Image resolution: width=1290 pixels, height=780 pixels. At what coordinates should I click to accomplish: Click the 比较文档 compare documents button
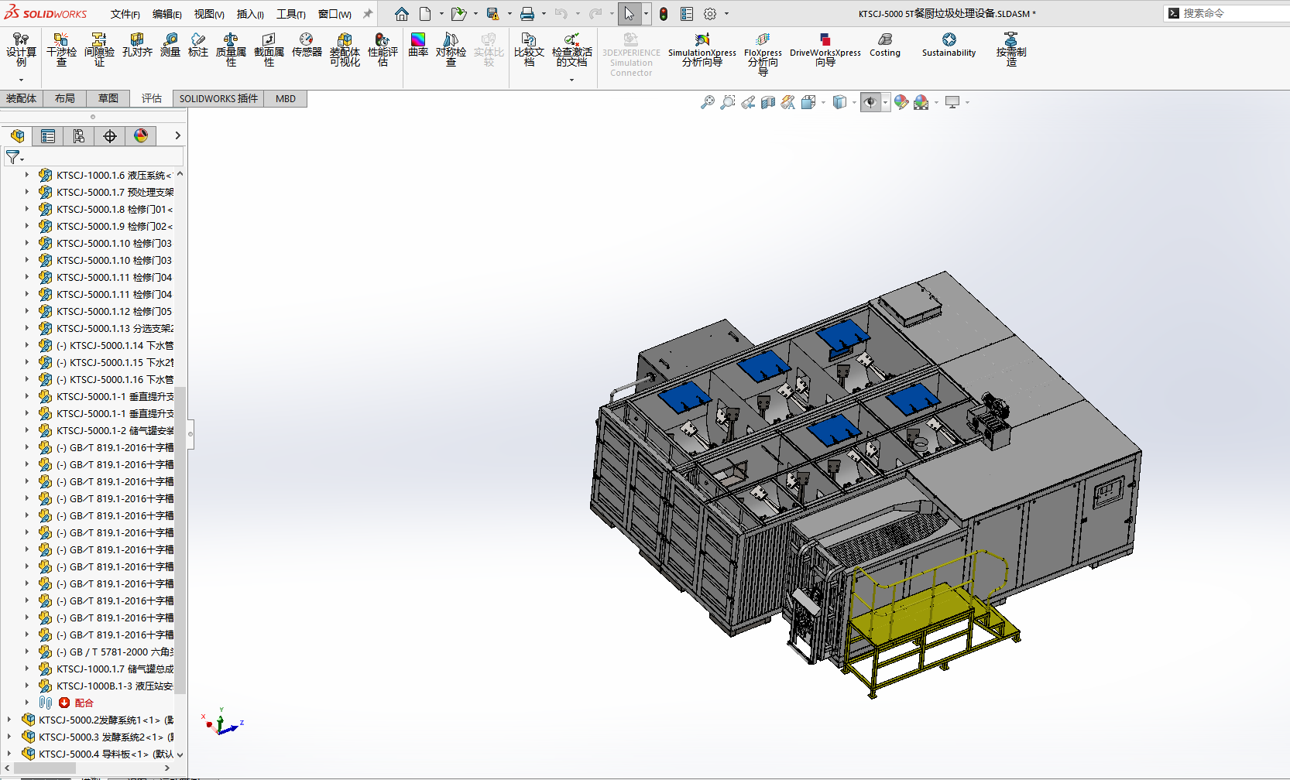point(529,48)
